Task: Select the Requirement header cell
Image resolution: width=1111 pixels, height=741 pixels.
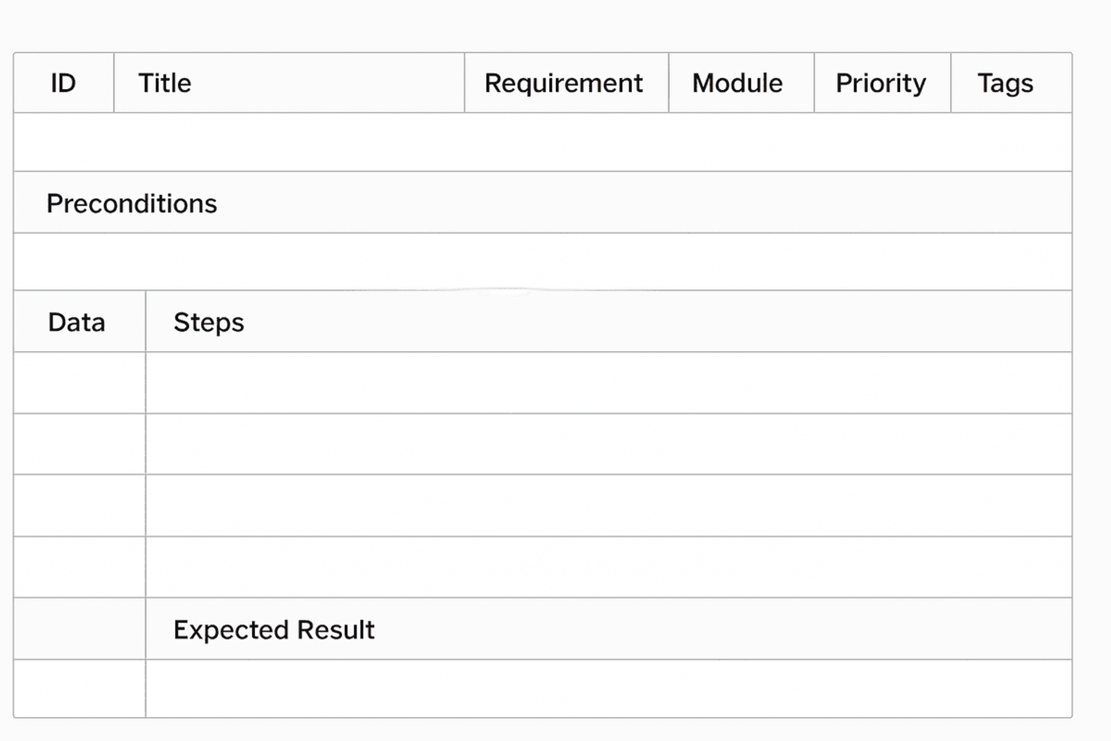Action: point(564,83)
